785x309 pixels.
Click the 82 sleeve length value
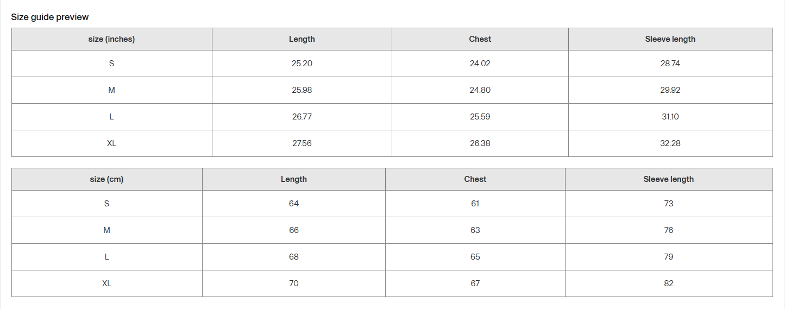click(668, 283)
